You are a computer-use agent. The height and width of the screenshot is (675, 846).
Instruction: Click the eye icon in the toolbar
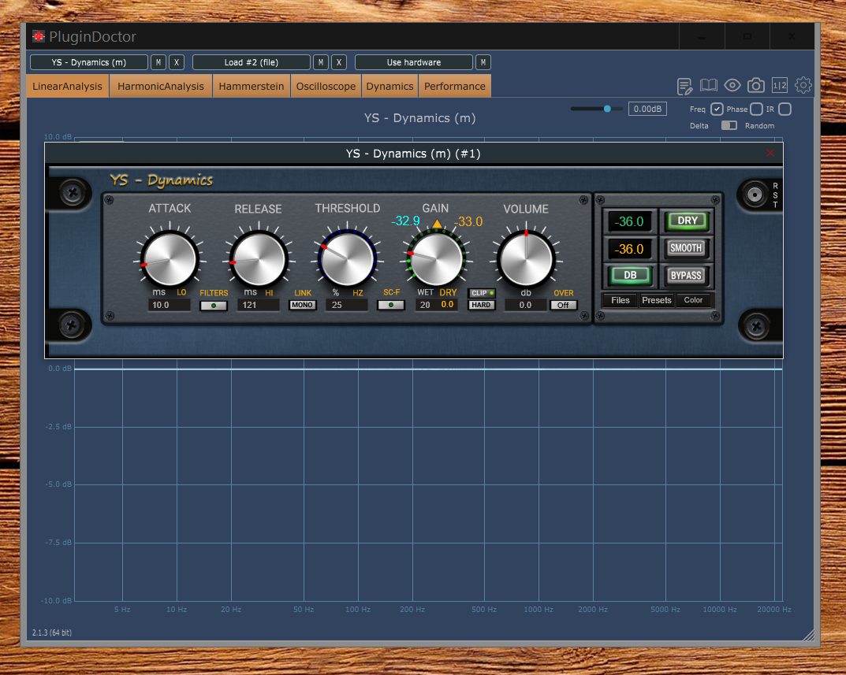point(732,85)
